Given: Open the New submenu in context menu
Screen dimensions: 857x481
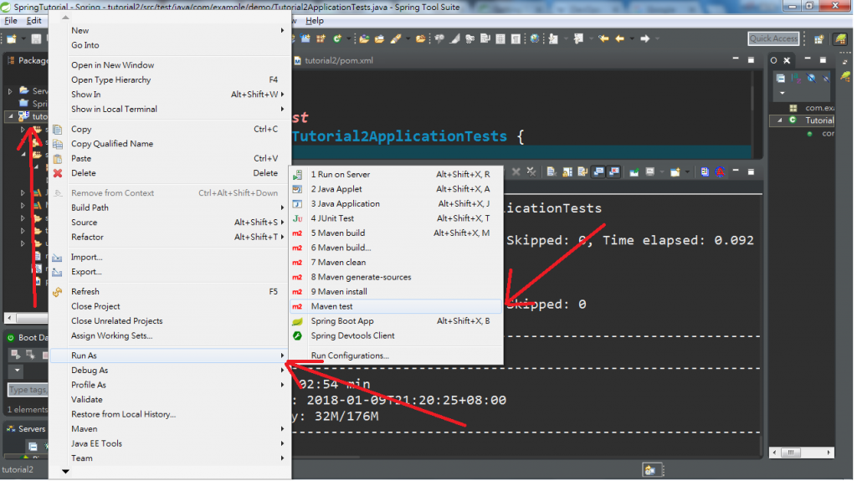Looking at the screenshot, I should point(170,31).
